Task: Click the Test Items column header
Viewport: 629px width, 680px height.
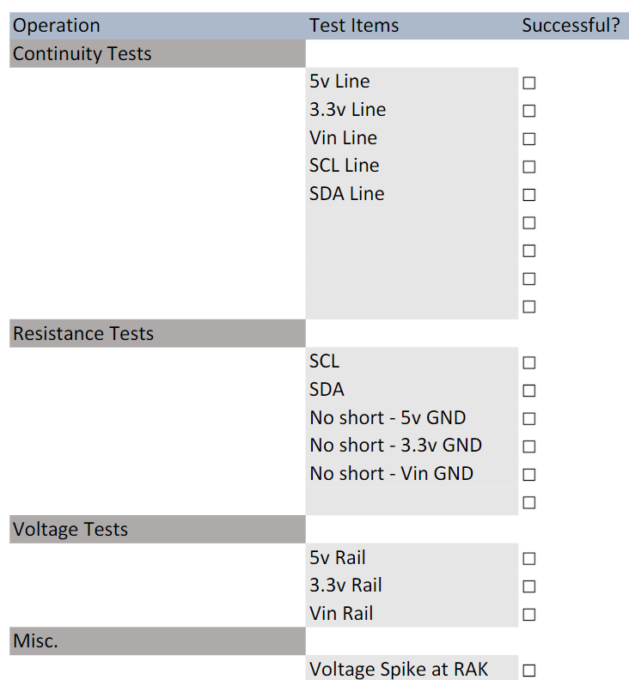Action: pos(354,26)
